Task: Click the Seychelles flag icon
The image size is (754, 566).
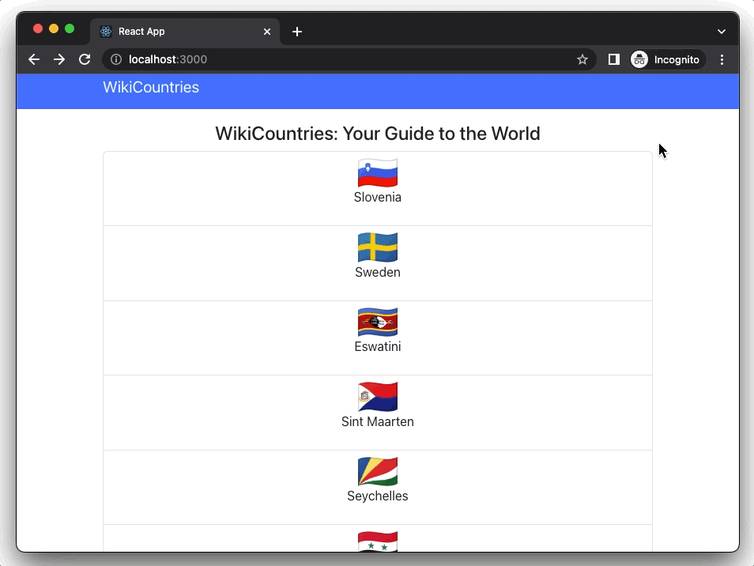Action: 377,470
